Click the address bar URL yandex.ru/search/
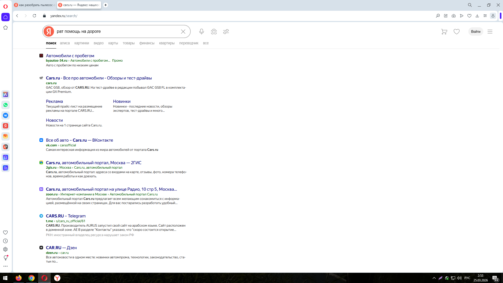This screenshot has height=283, width=503. [x=64, y=16]
